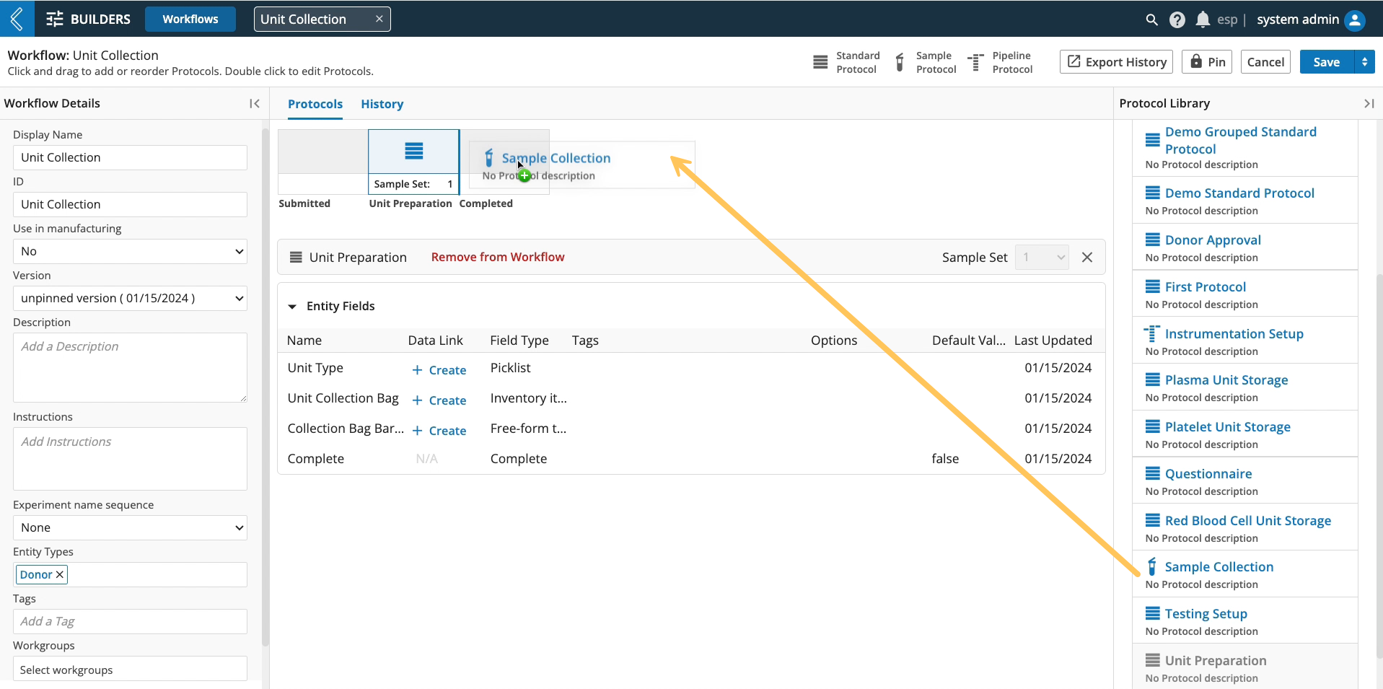Open Experiment name sequence dropdown
The image size is (1383, 689).
tap(130, 527)
